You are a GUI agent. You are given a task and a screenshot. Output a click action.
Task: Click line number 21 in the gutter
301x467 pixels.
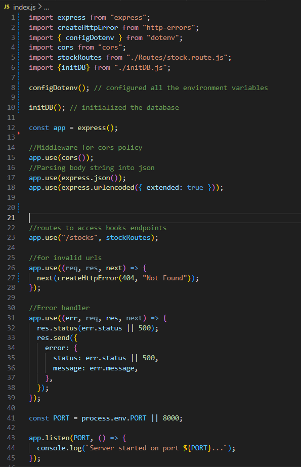pyautogui.click(x=11, y=217)
